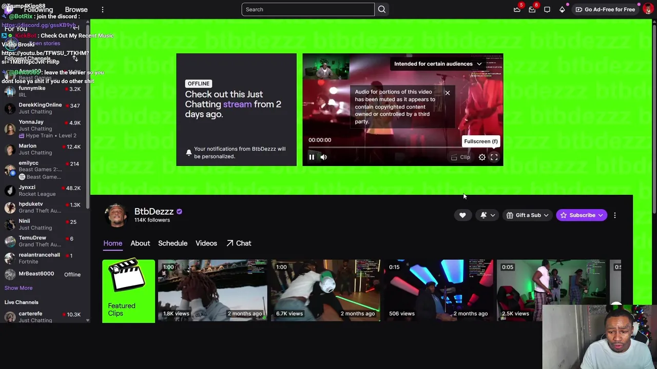Viewport: 657px width, 369px height.
Task: Click the page vertical scrollbar
Action: [654, 118]
